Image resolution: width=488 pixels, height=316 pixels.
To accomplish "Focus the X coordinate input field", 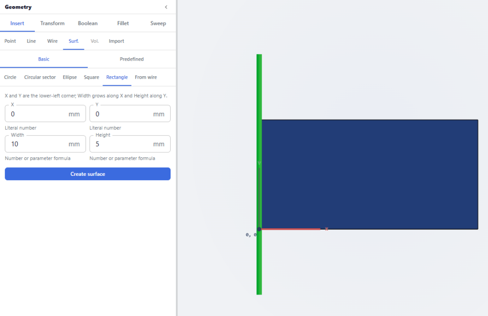I will 45,113.
